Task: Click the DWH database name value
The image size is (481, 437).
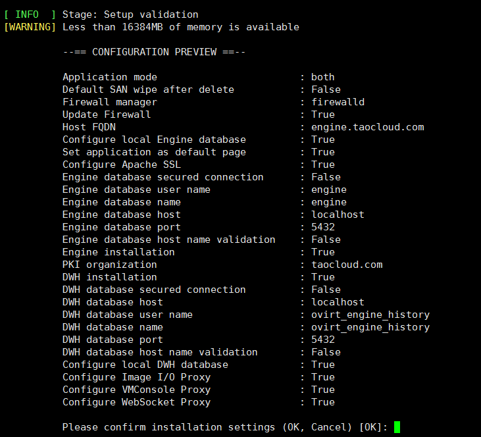Action: click(370, 327)
